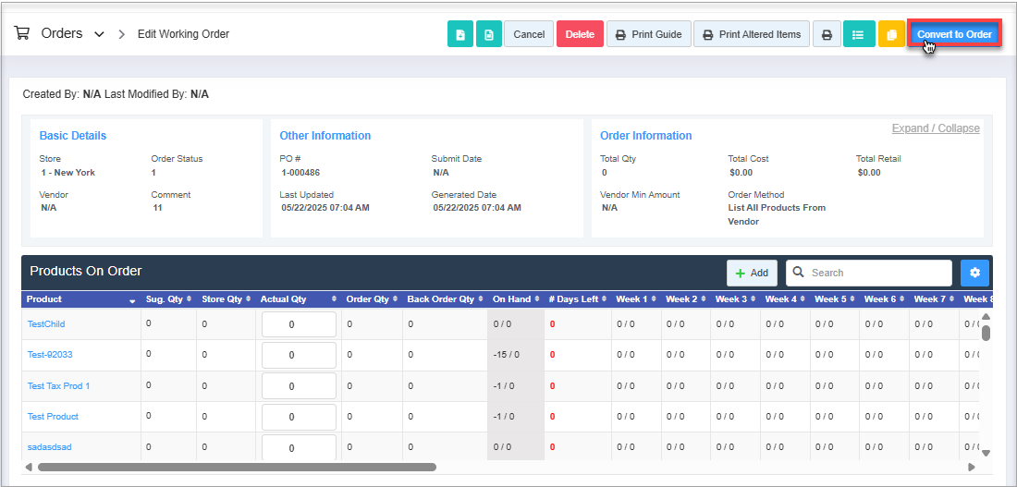Click the Products search input field
This screenshot has height=487, width=1017.
coord(869,273)
